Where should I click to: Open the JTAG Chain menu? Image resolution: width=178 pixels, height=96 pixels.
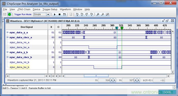pyautogui.click(x=24, y=9)
